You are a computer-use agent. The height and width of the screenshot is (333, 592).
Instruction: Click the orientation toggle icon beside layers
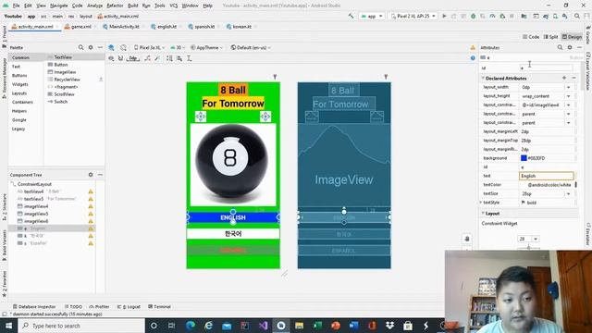click(123, 47)
